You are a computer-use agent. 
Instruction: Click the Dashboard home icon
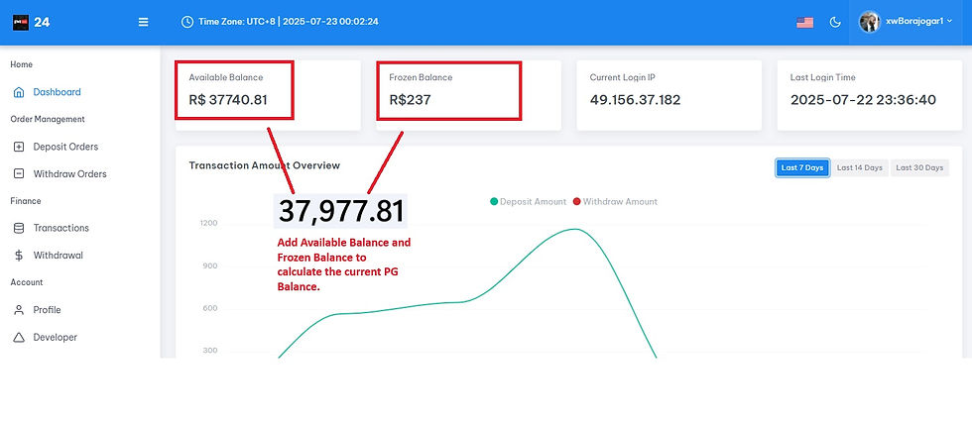pyautogui.click(x=19, y=92)
